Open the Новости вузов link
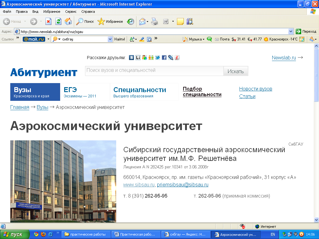The width and height of the screenshot is (319, 239). (x=255, y=89)
